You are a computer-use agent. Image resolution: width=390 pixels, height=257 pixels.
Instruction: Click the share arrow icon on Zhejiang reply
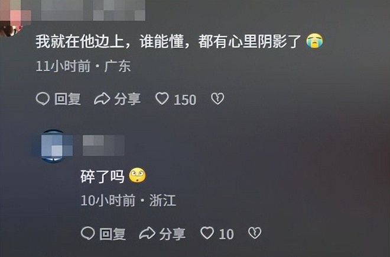(147, 233)
